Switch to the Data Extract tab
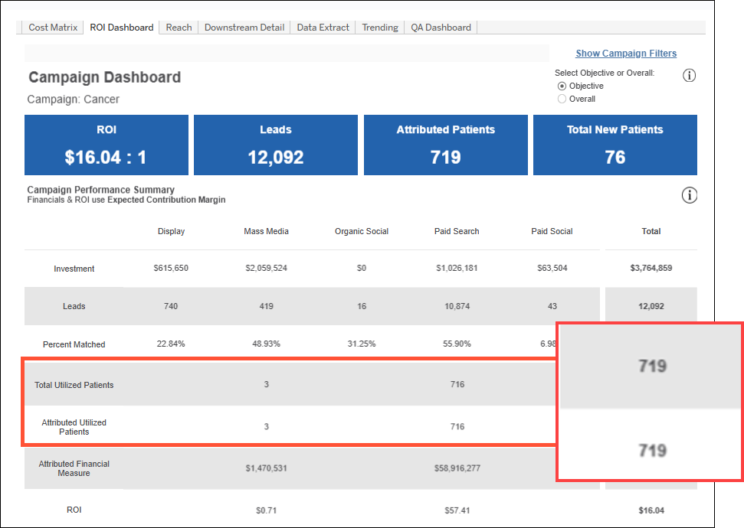Screen dimensions: 744x528 coord(323,28)
